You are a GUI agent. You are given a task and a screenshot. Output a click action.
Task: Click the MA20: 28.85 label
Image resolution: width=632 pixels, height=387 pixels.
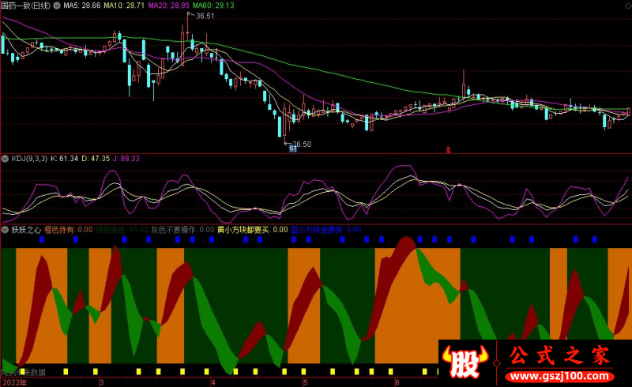click(x=168, y=6)
